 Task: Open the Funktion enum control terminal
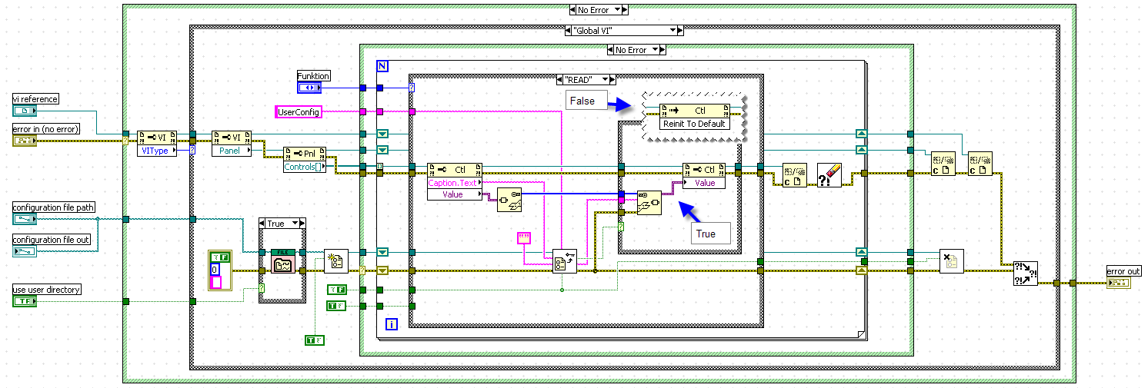309,88
